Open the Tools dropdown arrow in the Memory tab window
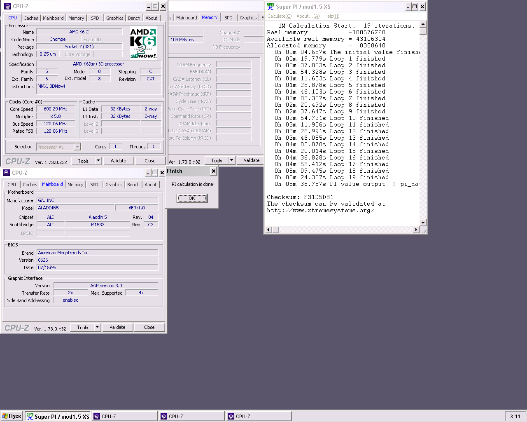Screen dimensions: 527x422 click(231, 160)
